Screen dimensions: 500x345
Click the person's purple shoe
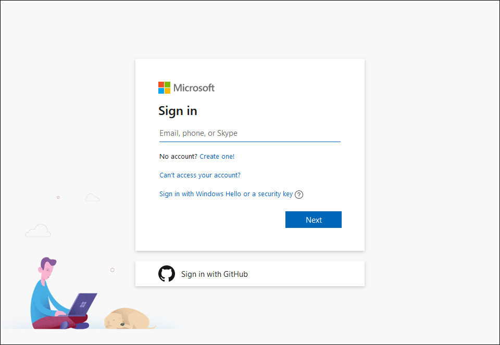pyautogui.click(x=65, y=325)
